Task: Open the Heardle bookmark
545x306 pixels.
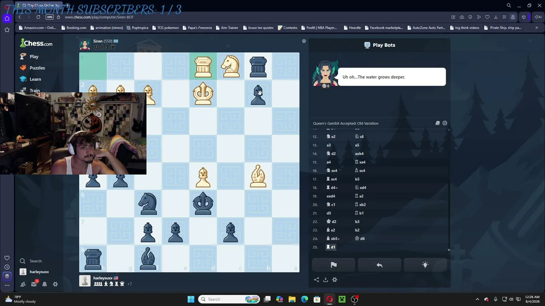Action: click(352, 28)
